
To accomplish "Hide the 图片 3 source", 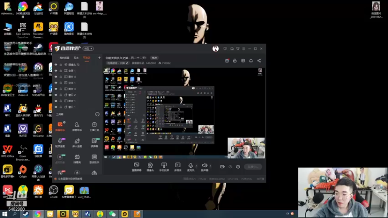I will tap(56, 89).
